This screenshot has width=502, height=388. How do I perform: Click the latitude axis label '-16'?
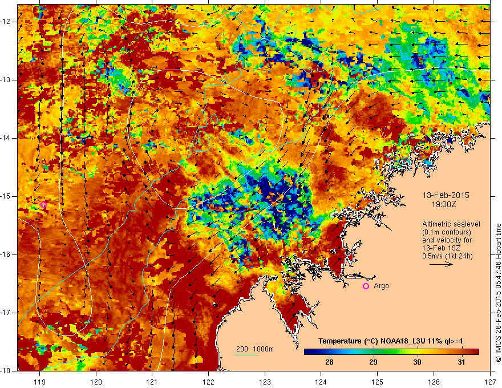6,254
